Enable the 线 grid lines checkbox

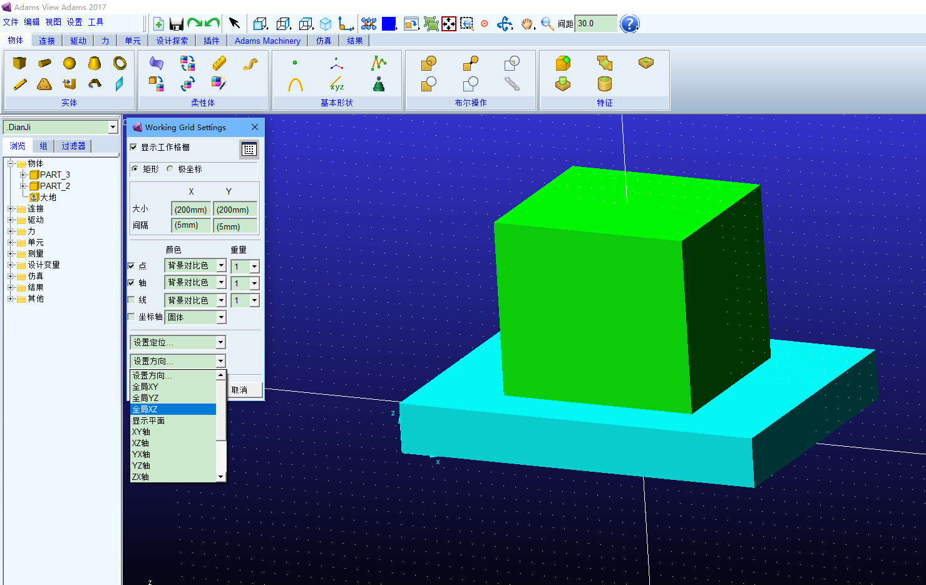[131, 300]
